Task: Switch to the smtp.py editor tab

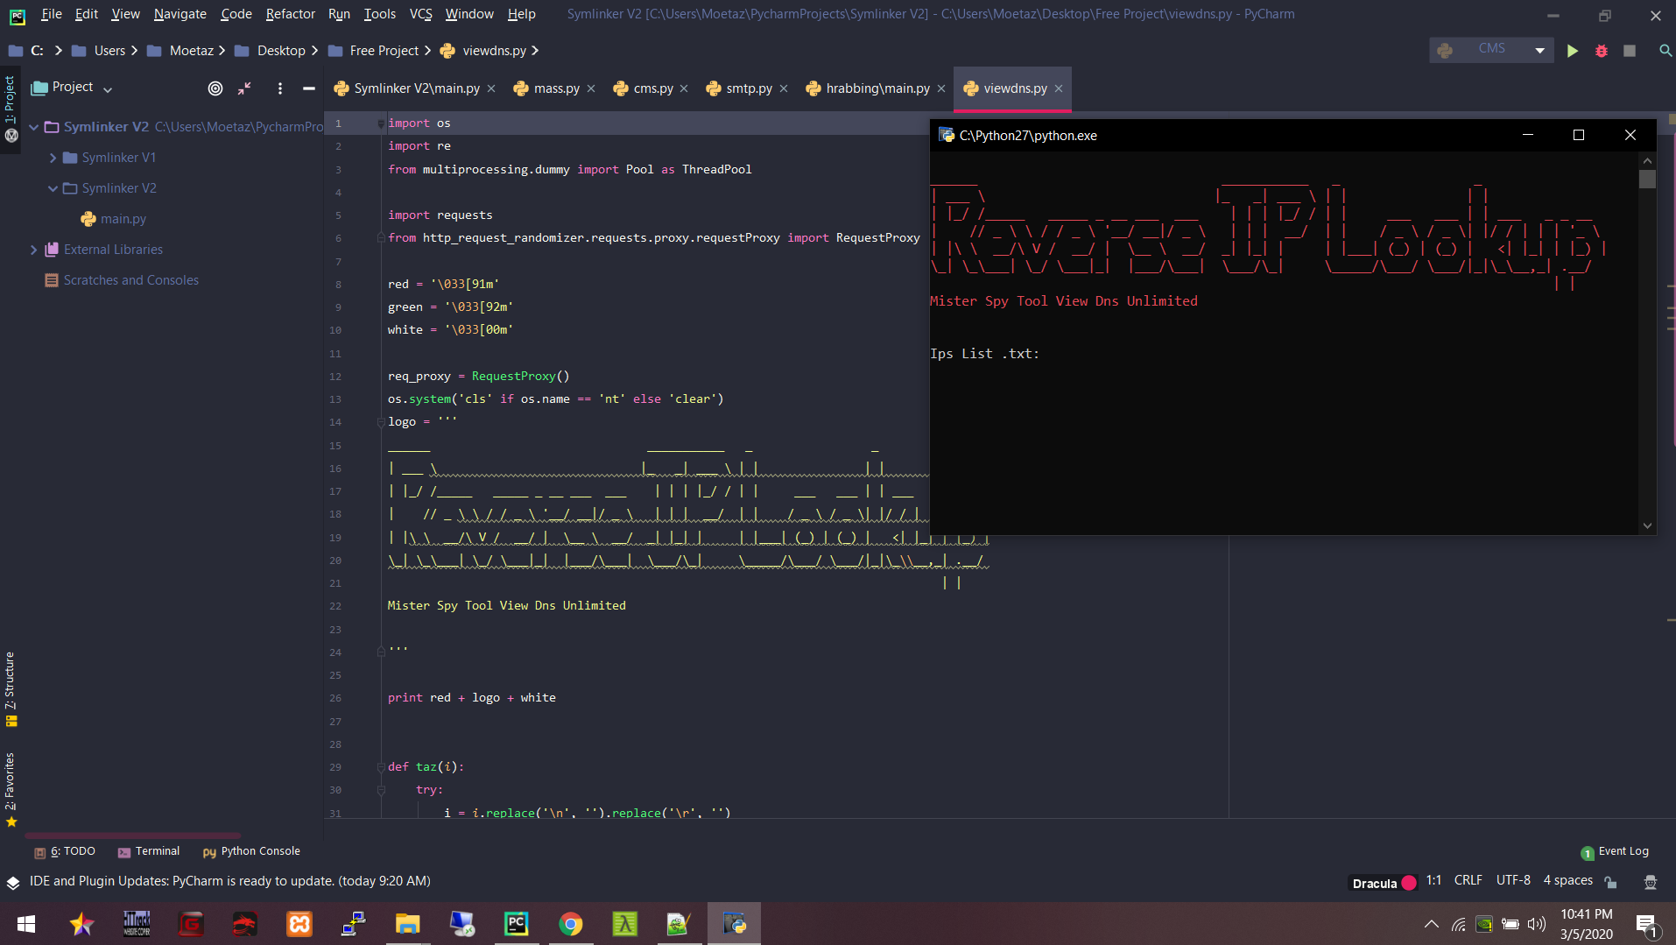Action: point(748,88)
